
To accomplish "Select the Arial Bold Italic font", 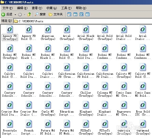I will tap(124, 33).
